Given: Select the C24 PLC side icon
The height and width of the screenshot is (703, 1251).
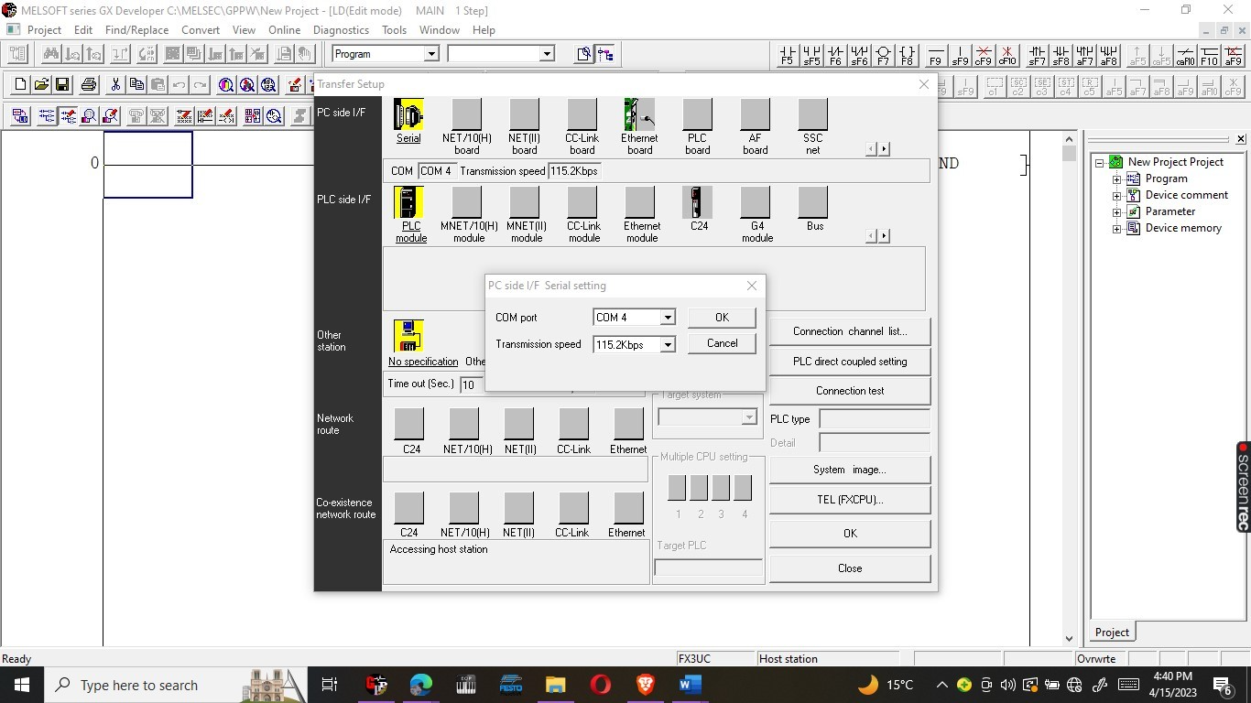Looking at the screenshot, I should coord(697,202).
